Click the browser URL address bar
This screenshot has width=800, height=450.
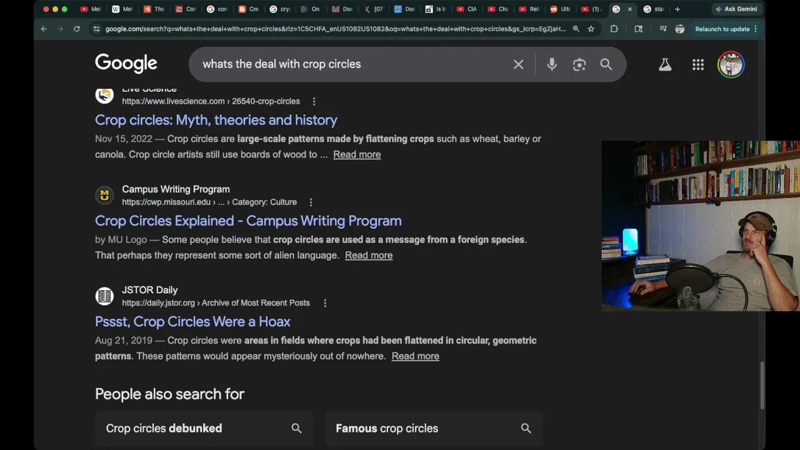[336, 29]
